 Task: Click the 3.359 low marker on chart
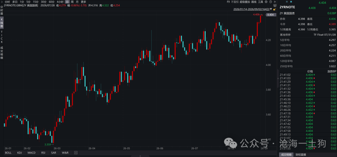point(47,145)
